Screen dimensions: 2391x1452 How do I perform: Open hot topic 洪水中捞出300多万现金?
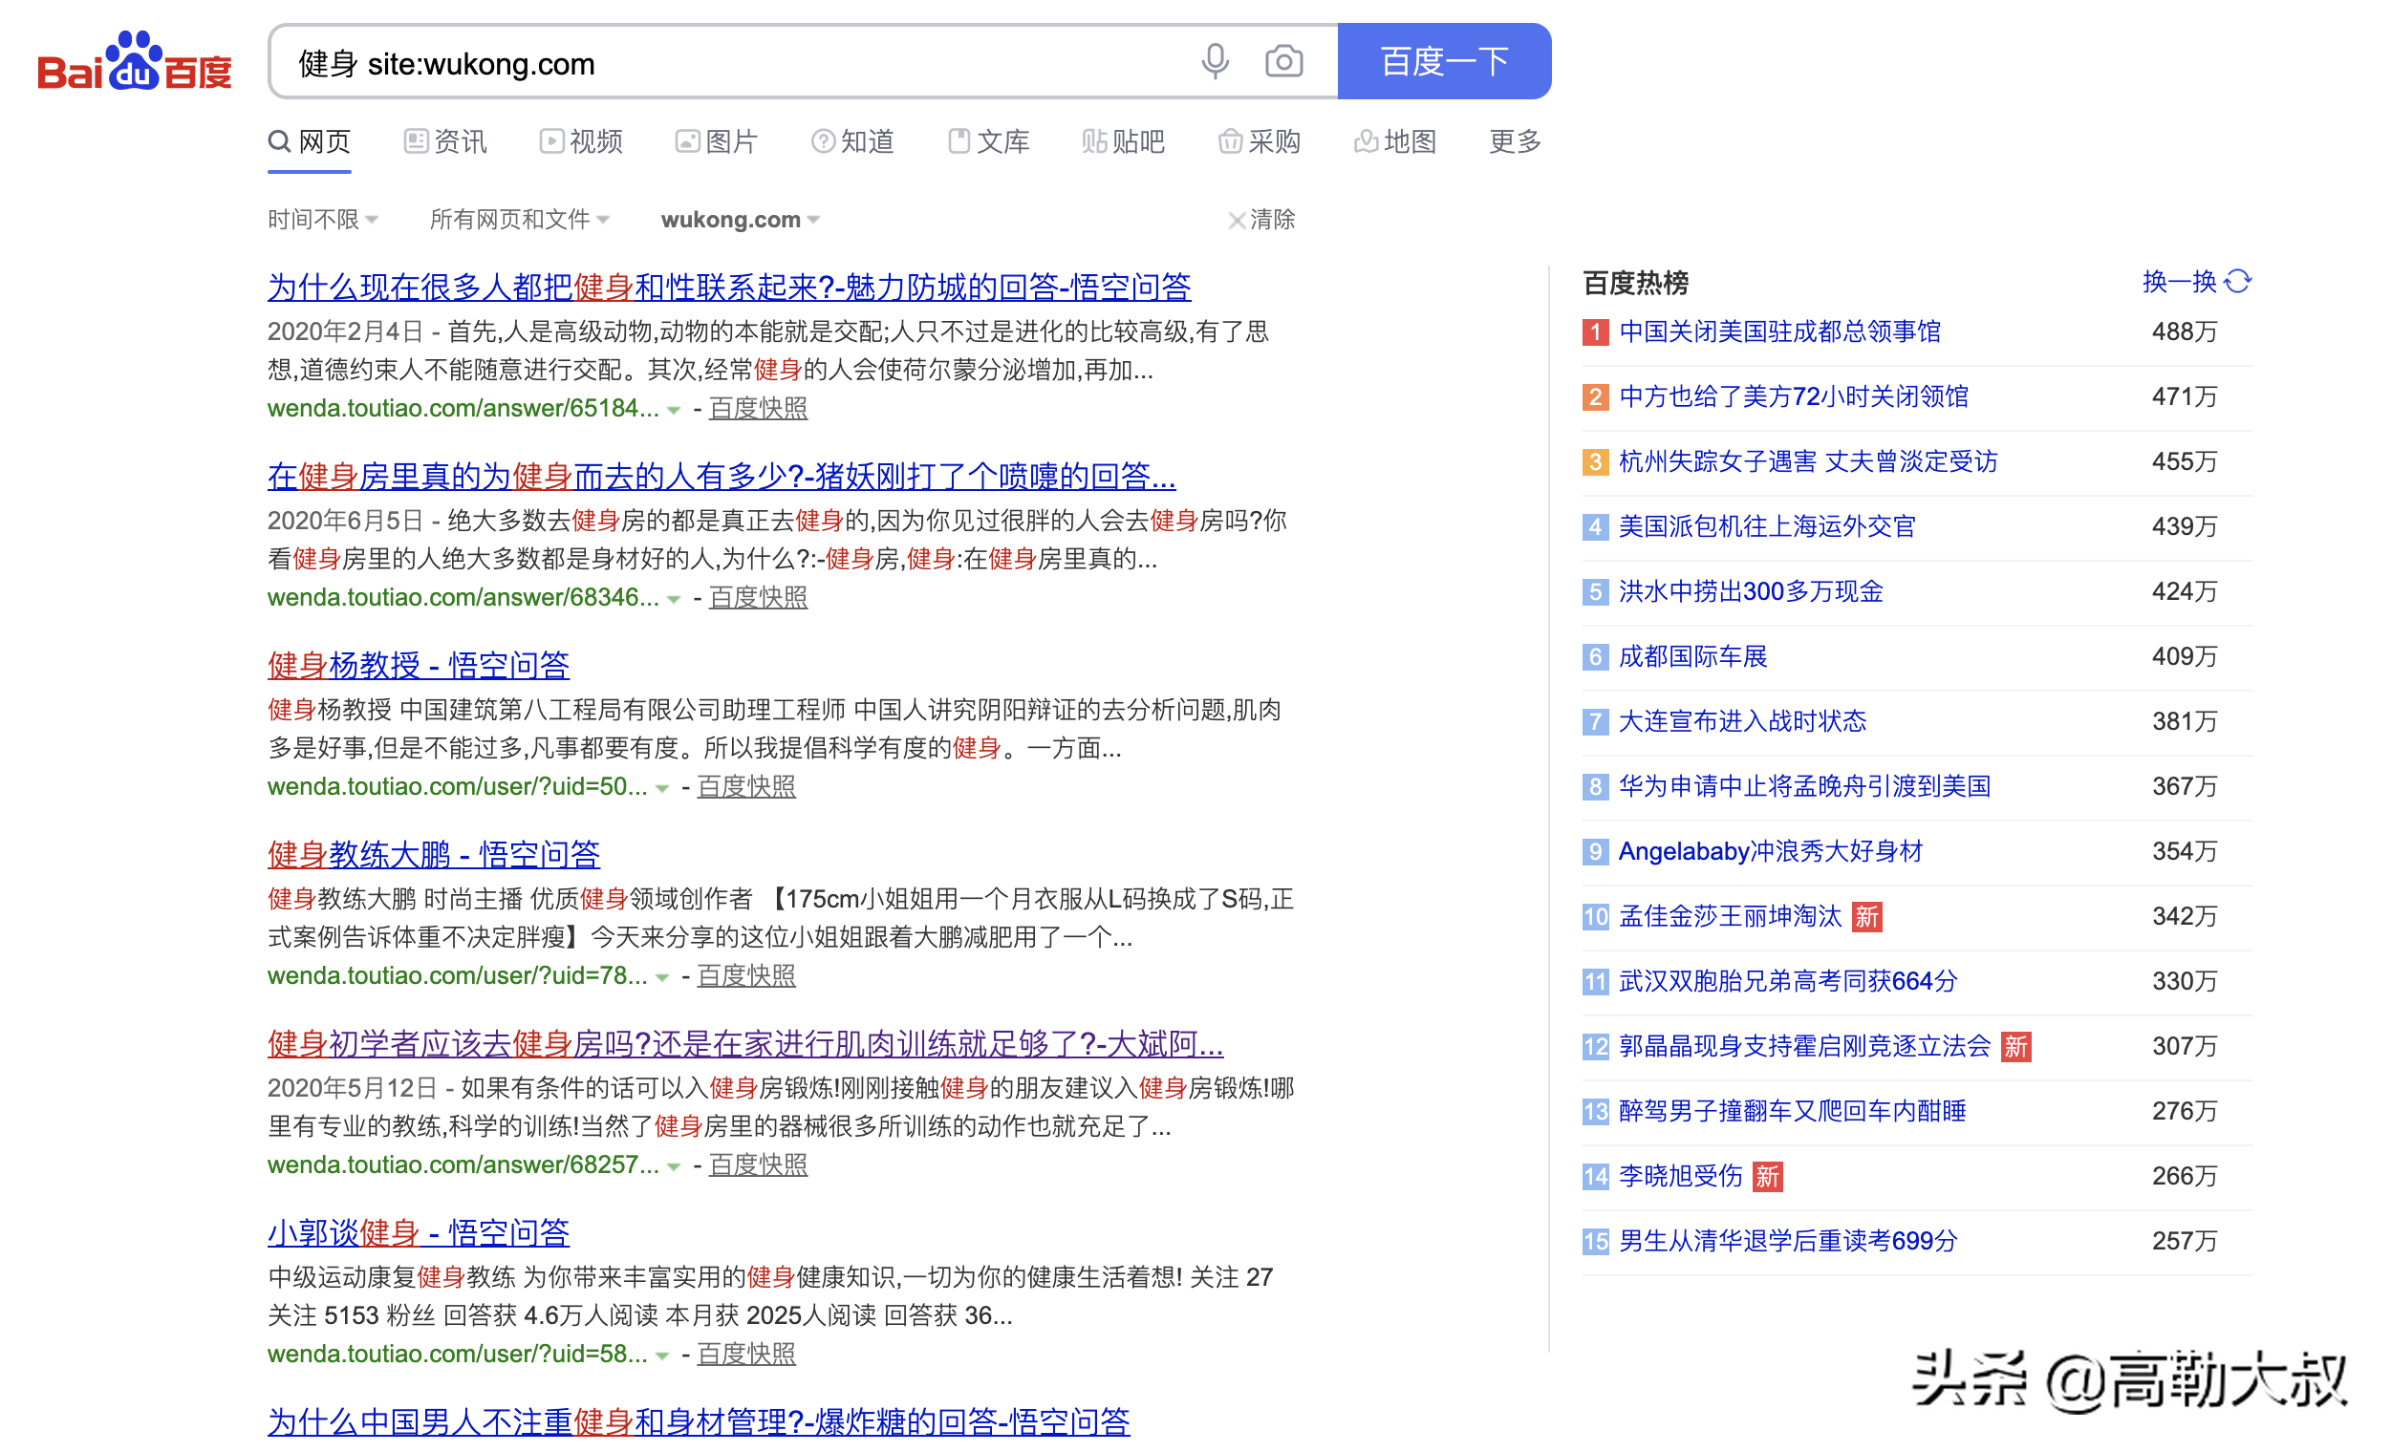pyautogui.click(x=1751, y=591)
